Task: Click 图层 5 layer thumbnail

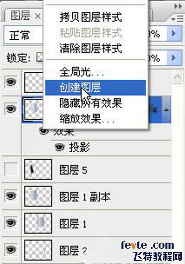Action: pyautogui.click(x=38, y=169)
